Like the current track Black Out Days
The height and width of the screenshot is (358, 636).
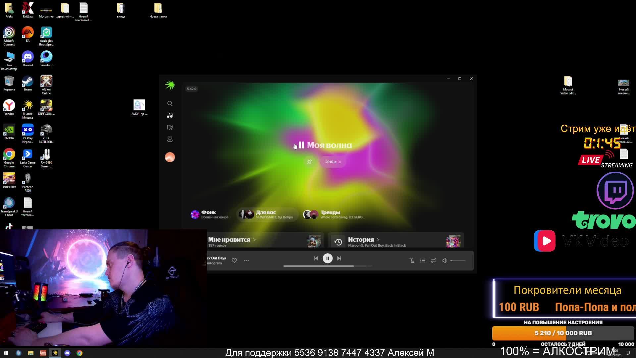coord(234,261)
